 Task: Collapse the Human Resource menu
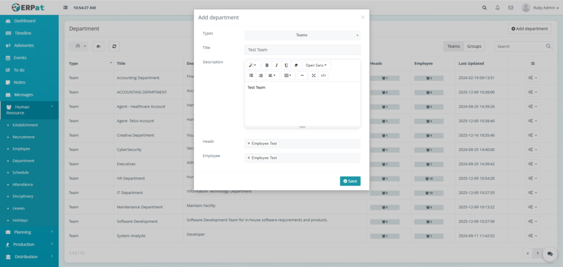coord(29,110)
